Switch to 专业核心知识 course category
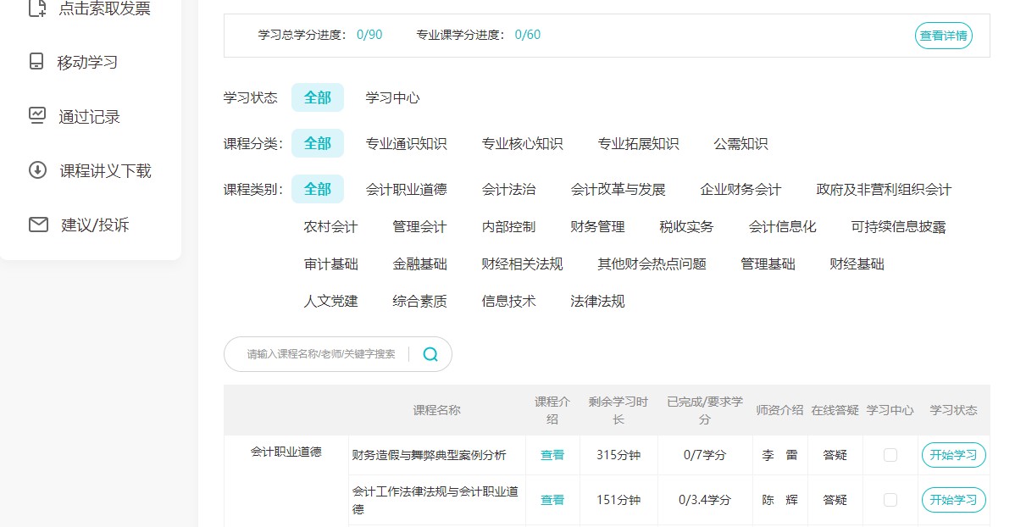This screenshot has height=527, width=1015. coord(521,143)
